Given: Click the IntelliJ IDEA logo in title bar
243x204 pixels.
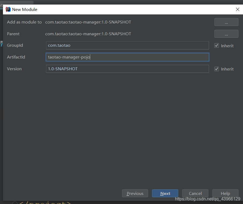Looking at the screenshot, I should [x=8, y=9].
